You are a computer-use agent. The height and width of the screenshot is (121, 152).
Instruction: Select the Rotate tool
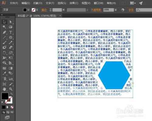[5, 53]
